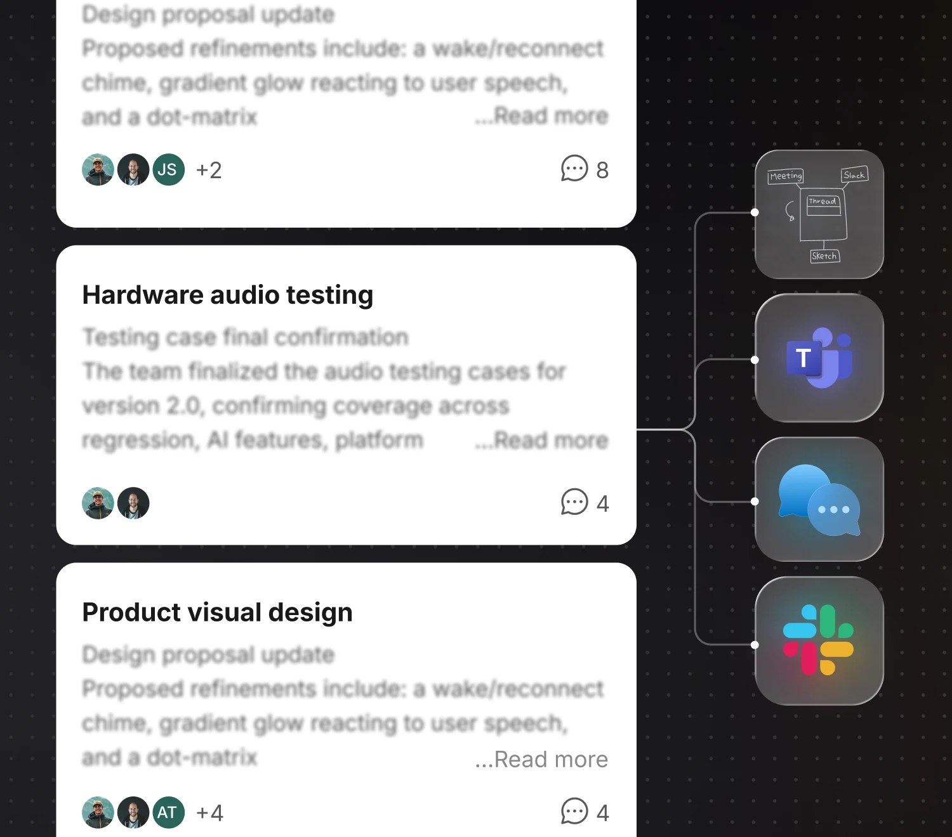
Task: Click the AT initials avatar
Action: point(169,812)
